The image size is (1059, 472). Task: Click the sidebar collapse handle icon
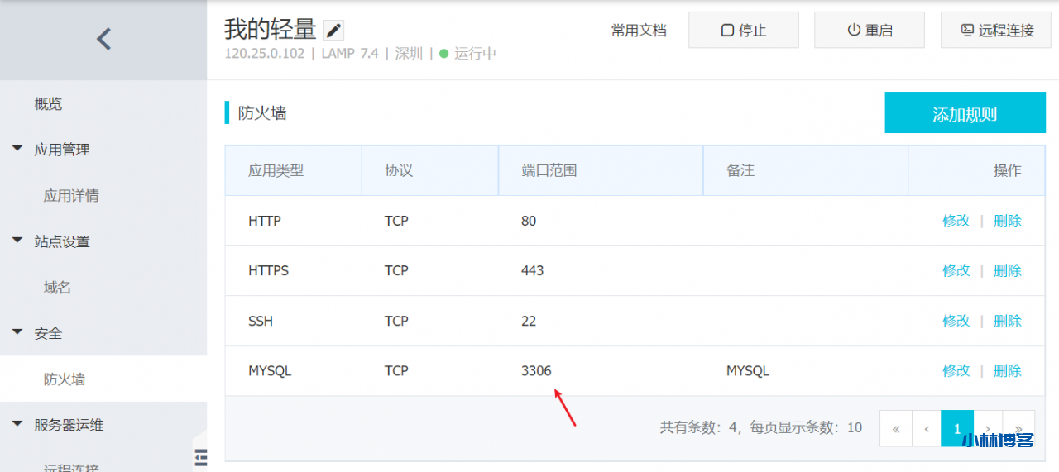[200, 456]
